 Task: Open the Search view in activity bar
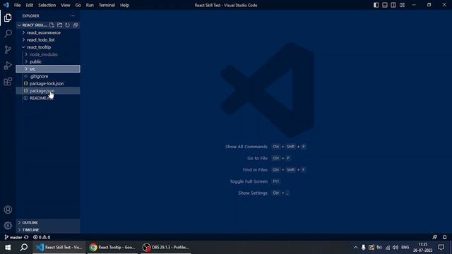coord(8,34)
